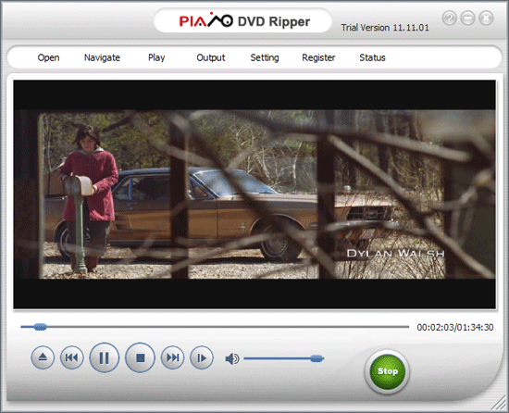Screen dimensions: 509x413
Task: Click the Plato DVD Ripper logo
Action: click(244, 21)
